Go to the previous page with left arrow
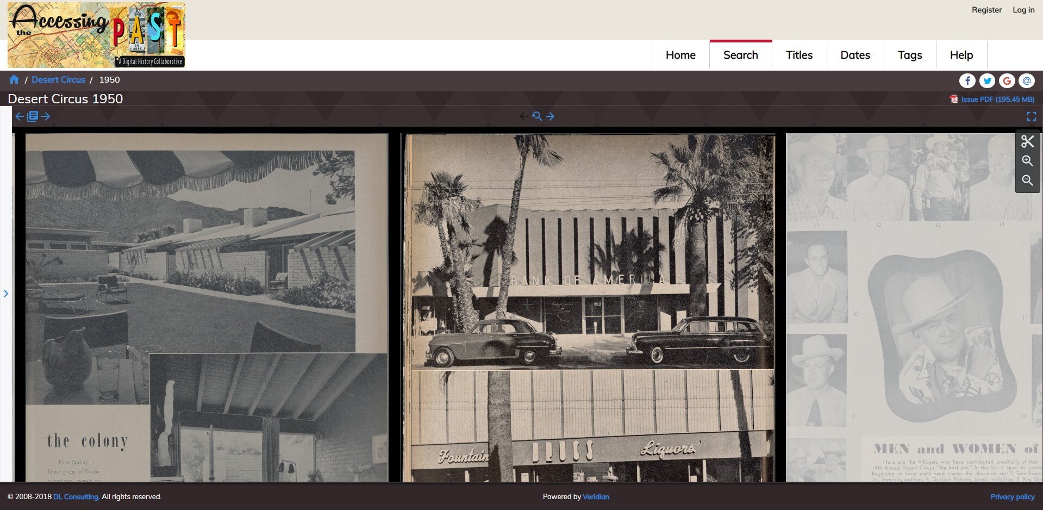1043x510 pixels. (523, 116)
